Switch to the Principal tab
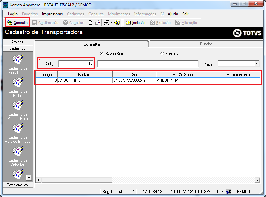266x197 pixels. pos(206,44)
